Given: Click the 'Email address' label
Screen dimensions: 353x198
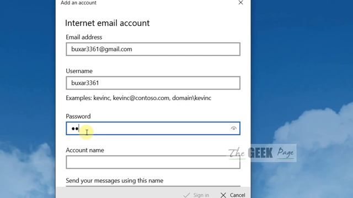Looking at the screenshot, I should [x=84, y=37].
